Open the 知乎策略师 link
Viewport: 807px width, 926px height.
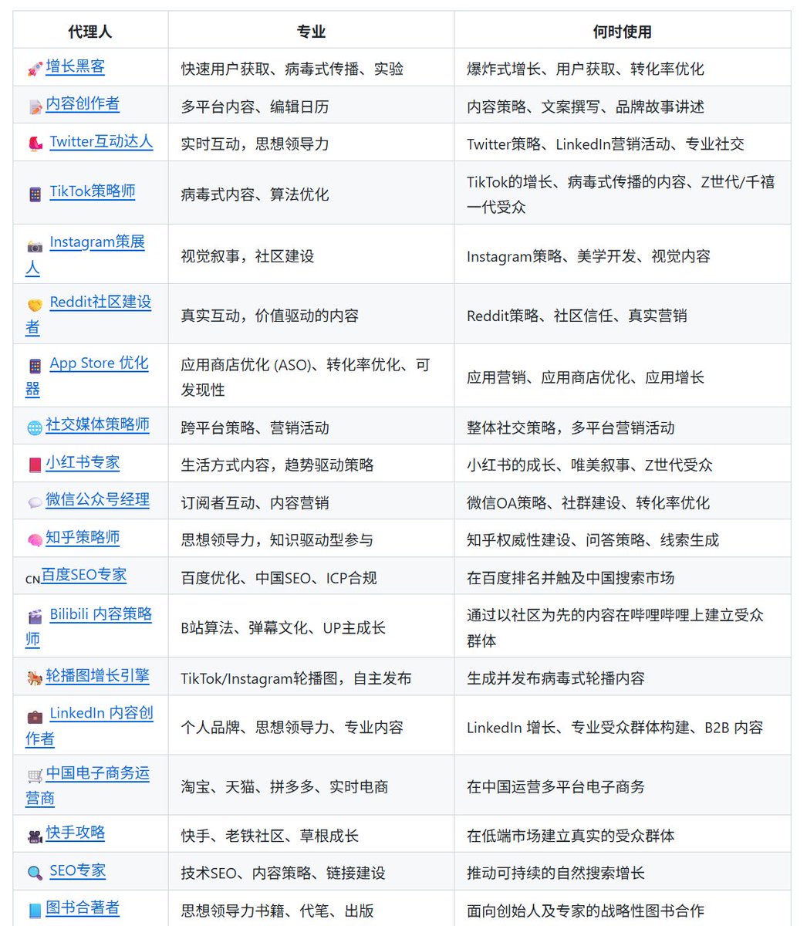[83, 537]
